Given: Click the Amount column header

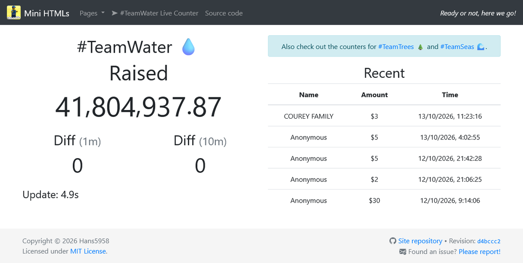Looking at the screenshot, I should click(x=374, y=95).
